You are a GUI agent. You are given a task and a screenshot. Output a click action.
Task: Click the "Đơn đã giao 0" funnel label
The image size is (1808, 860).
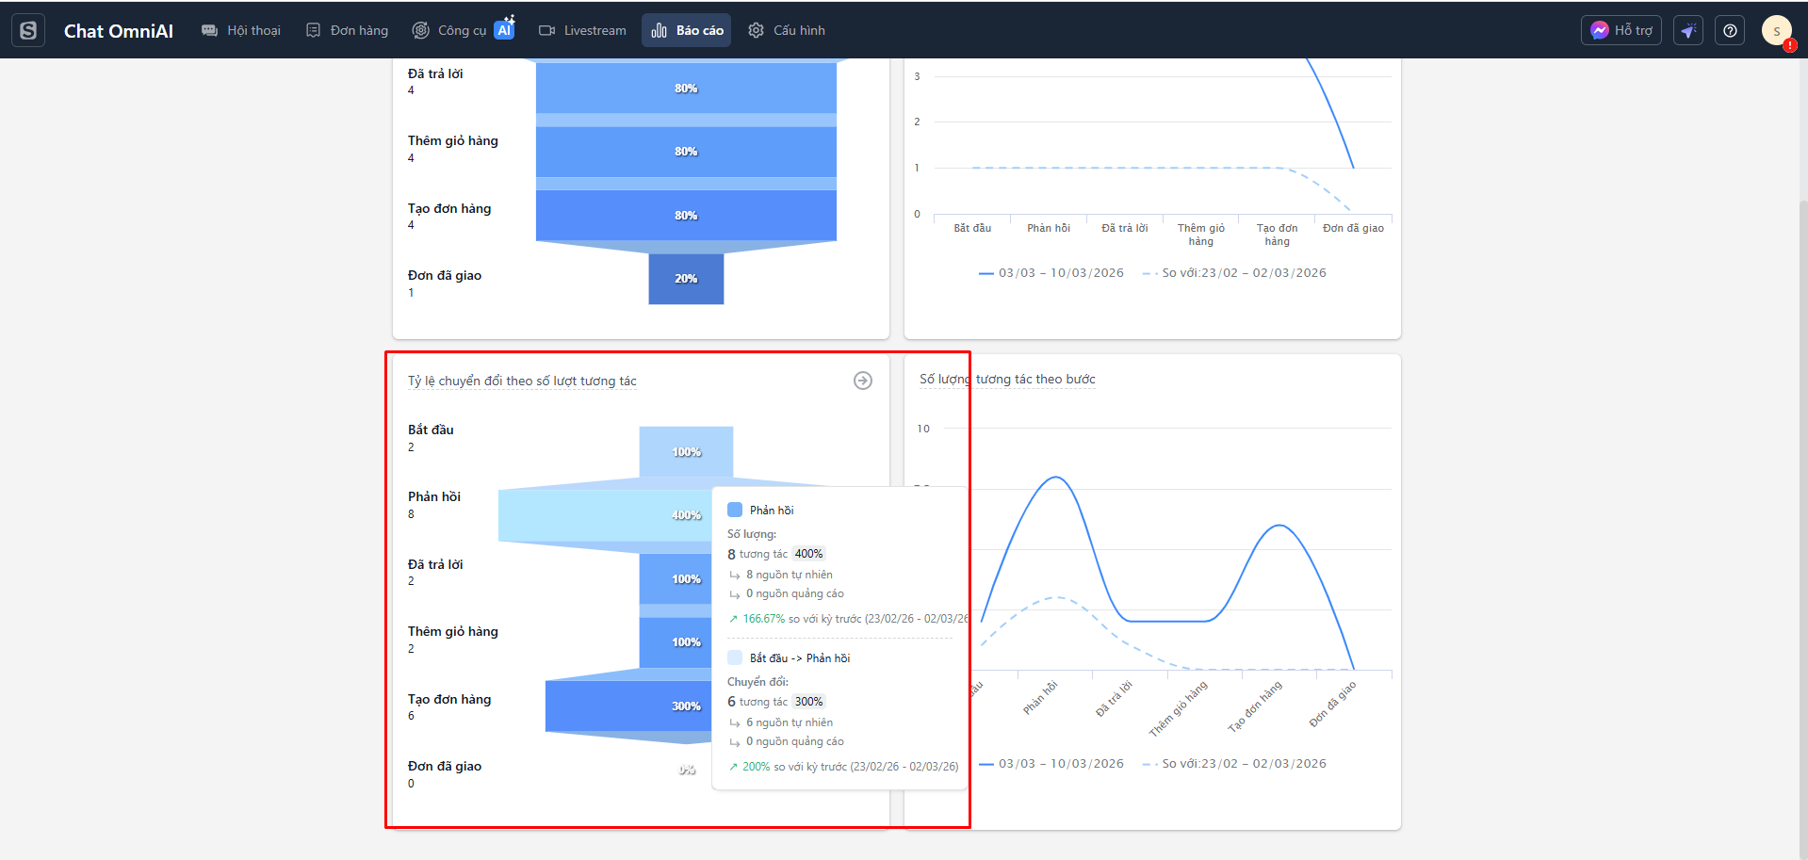445,774
